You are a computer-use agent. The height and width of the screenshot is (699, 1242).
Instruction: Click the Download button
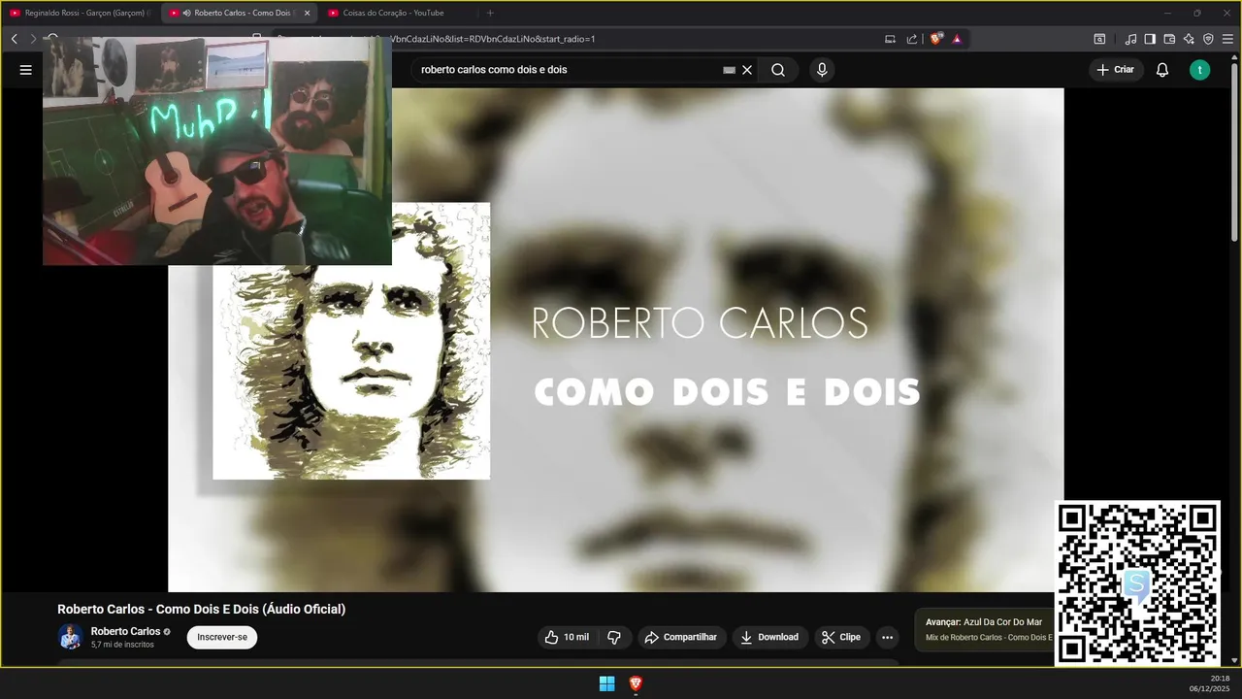[770, 637]
